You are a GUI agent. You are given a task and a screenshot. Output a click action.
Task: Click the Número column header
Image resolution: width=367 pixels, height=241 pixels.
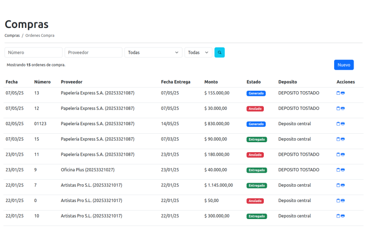click(x=42, y=82)
